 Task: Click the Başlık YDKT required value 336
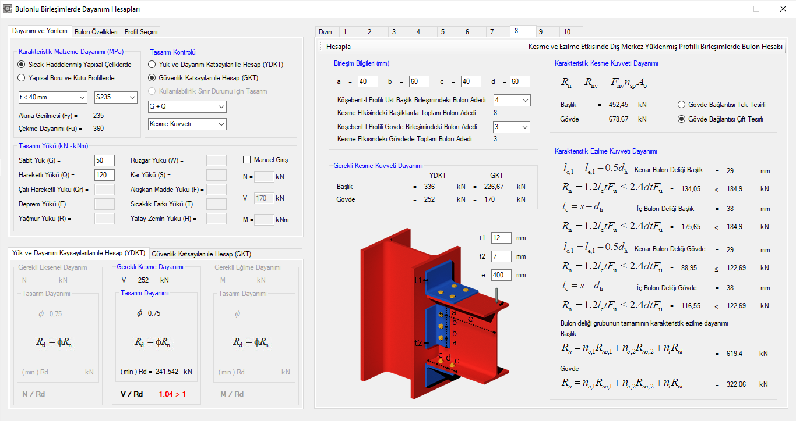[x=429, y=187]
